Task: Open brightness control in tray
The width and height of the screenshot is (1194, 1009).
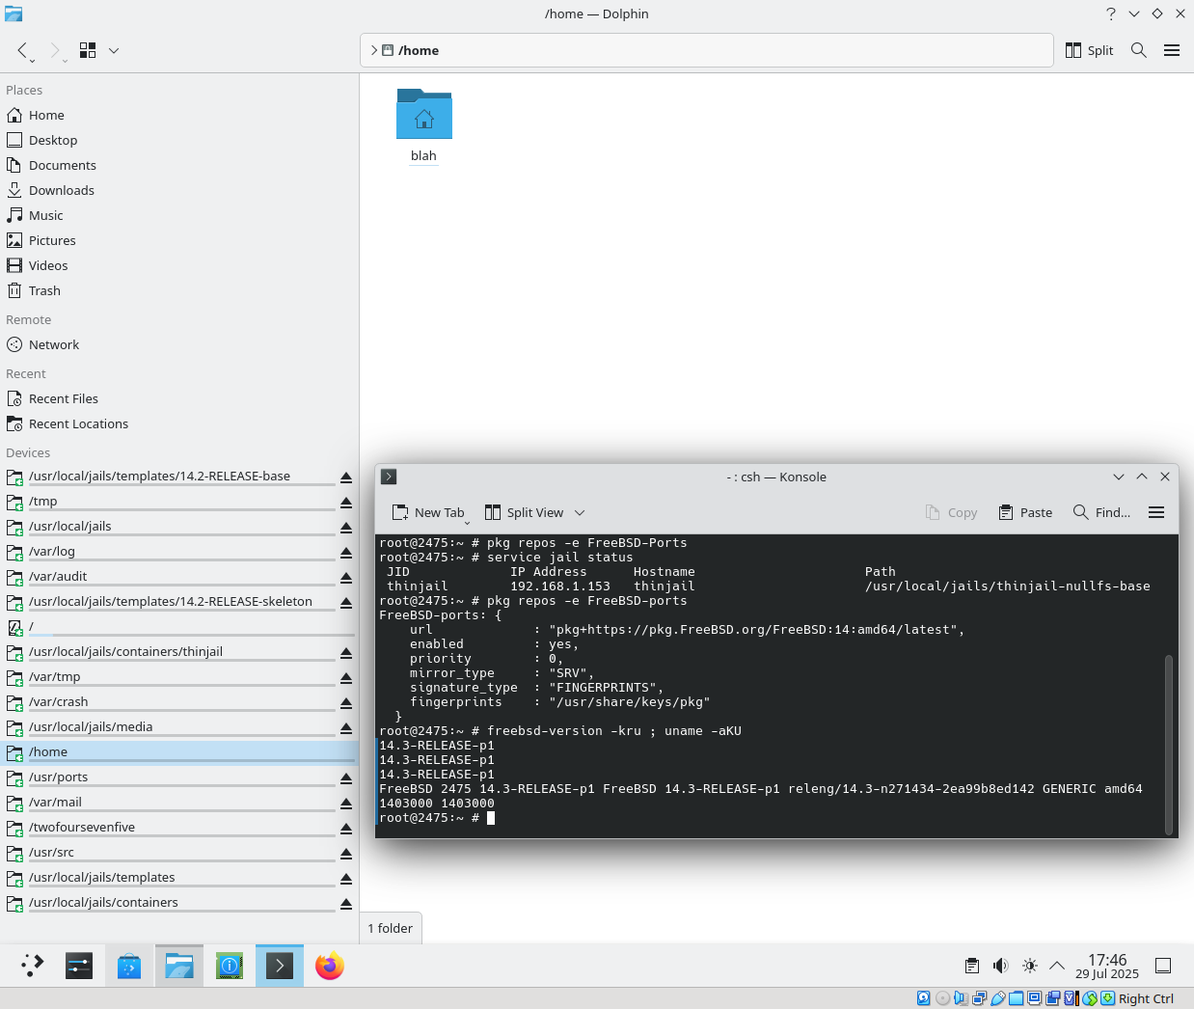Action: pos(1030,966)
